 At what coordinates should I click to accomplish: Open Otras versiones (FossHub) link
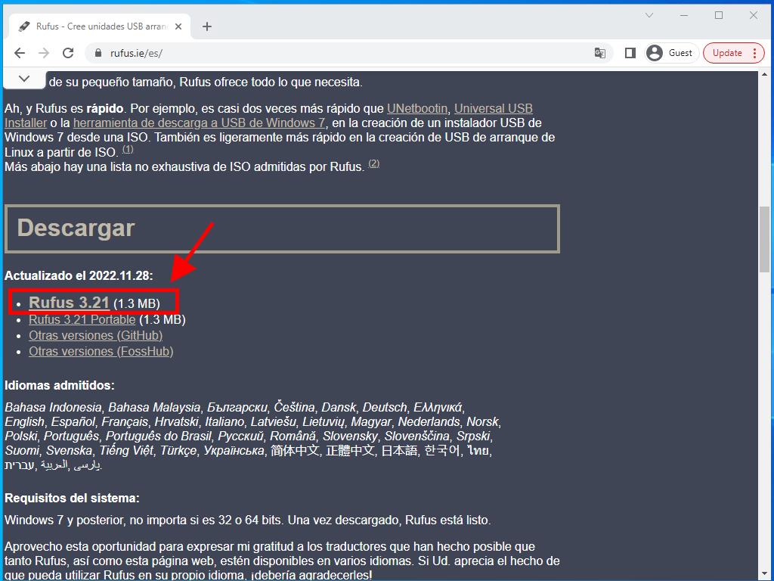pos(101,351)
